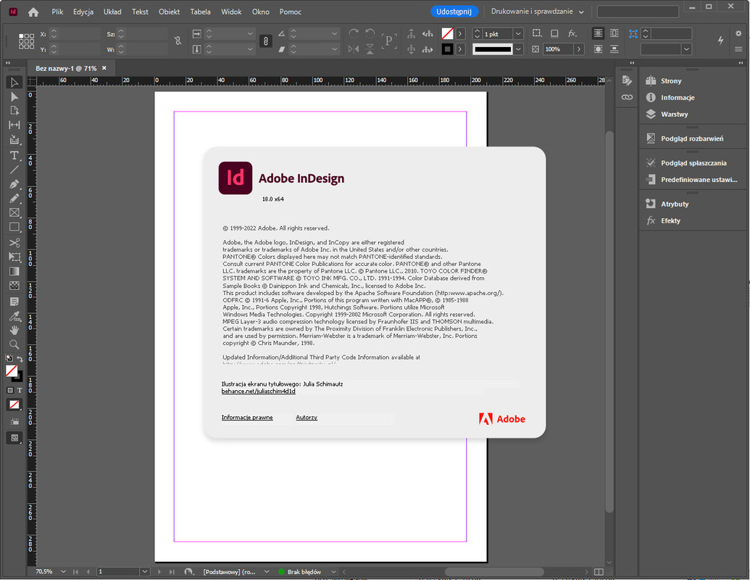Click the reference point locator grid
Image resolution: width=750 pixels, height=580 pixels.
coord(26,41)
